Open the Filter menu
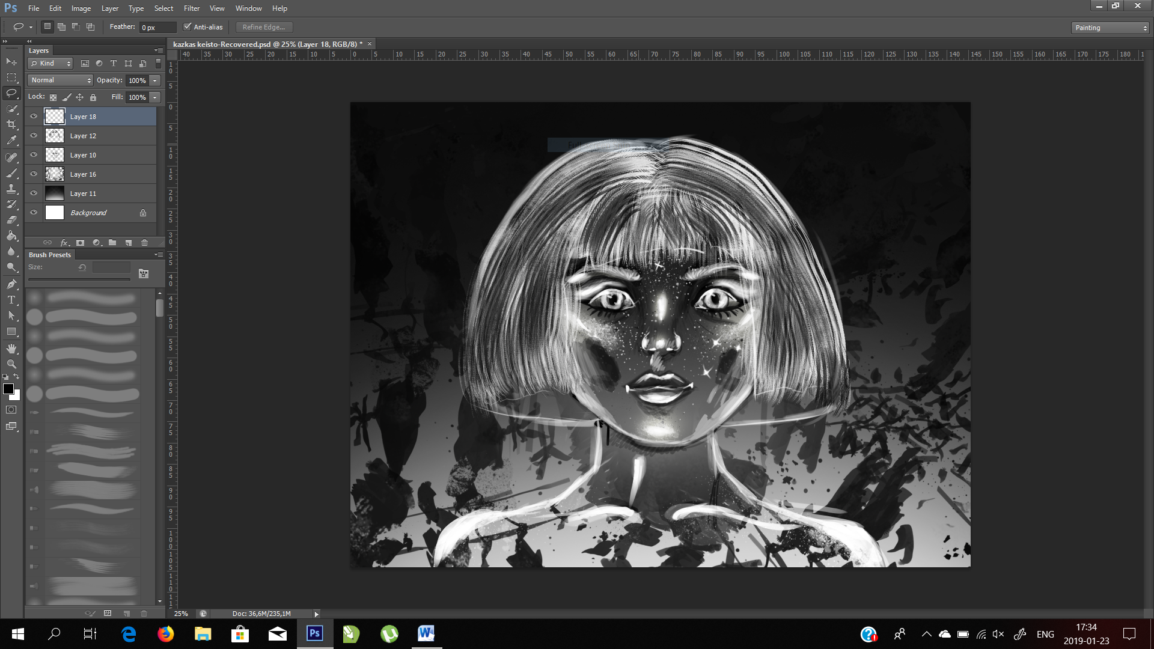 click(x=191, y=8)
